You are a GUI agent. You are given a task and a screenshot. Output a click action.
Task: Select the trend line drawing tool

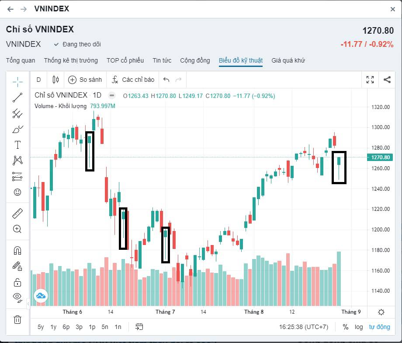pyautogui.click(x=17, y=98)
